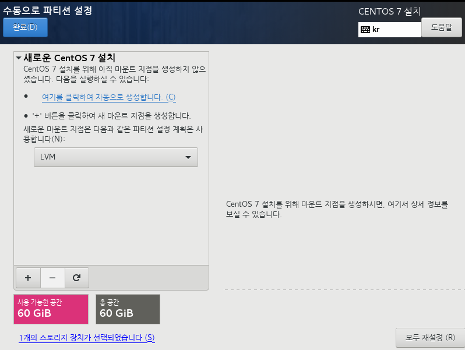Click the CENTOS 7 설치 header text
Screen dimensions: 465x350
click(x=389, y=11)
